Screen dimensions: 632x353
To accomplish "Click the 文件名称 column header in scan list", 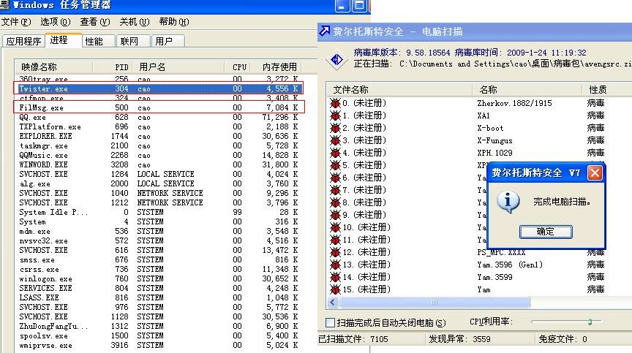I will pos(399,89).
